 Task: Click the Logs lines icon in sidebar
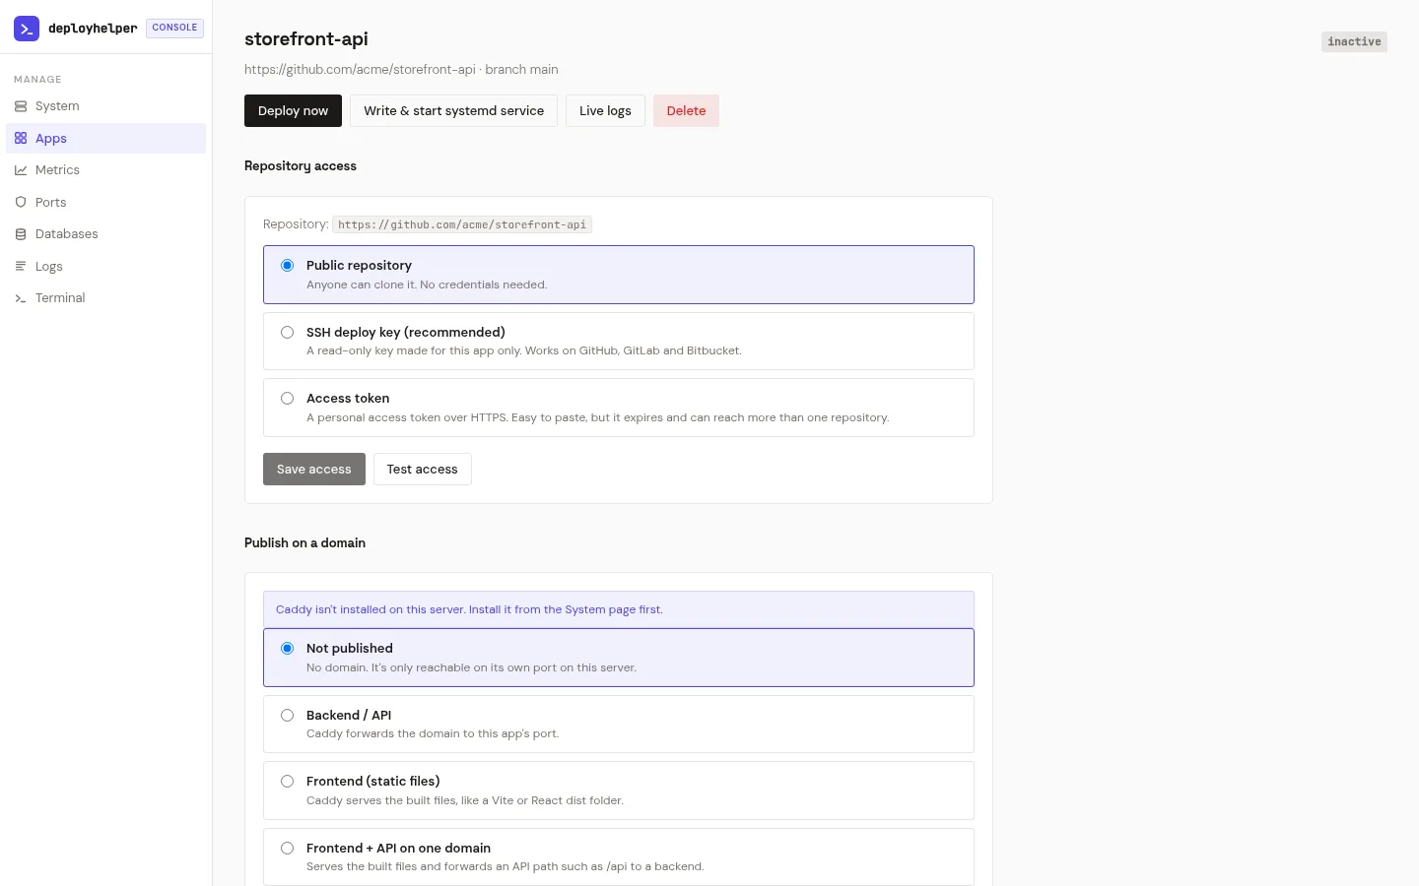(21, 266)
